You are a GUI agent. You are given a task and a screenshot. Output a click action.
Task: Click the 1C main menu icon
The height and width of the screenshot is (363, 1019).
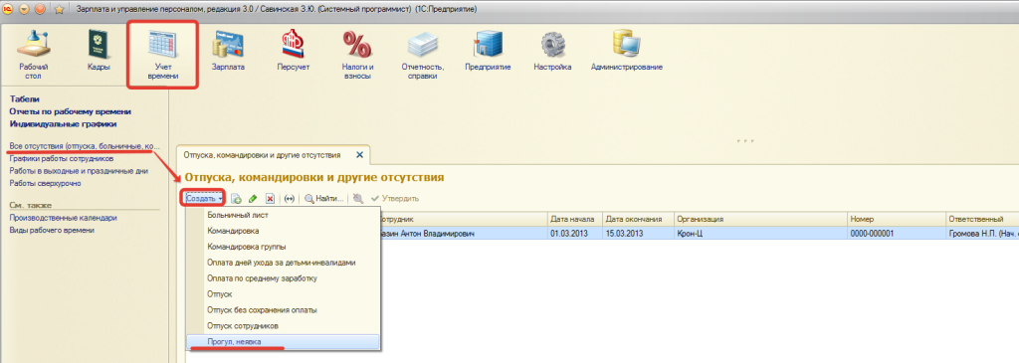[8, 9]
